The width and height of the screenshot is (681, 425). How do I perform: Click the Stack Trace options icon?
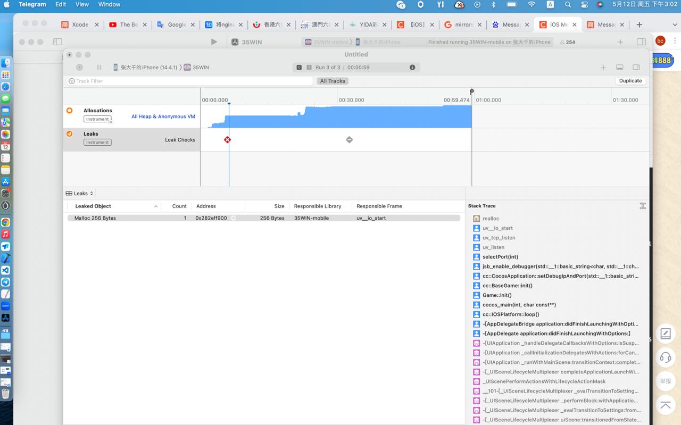point(643,206)
